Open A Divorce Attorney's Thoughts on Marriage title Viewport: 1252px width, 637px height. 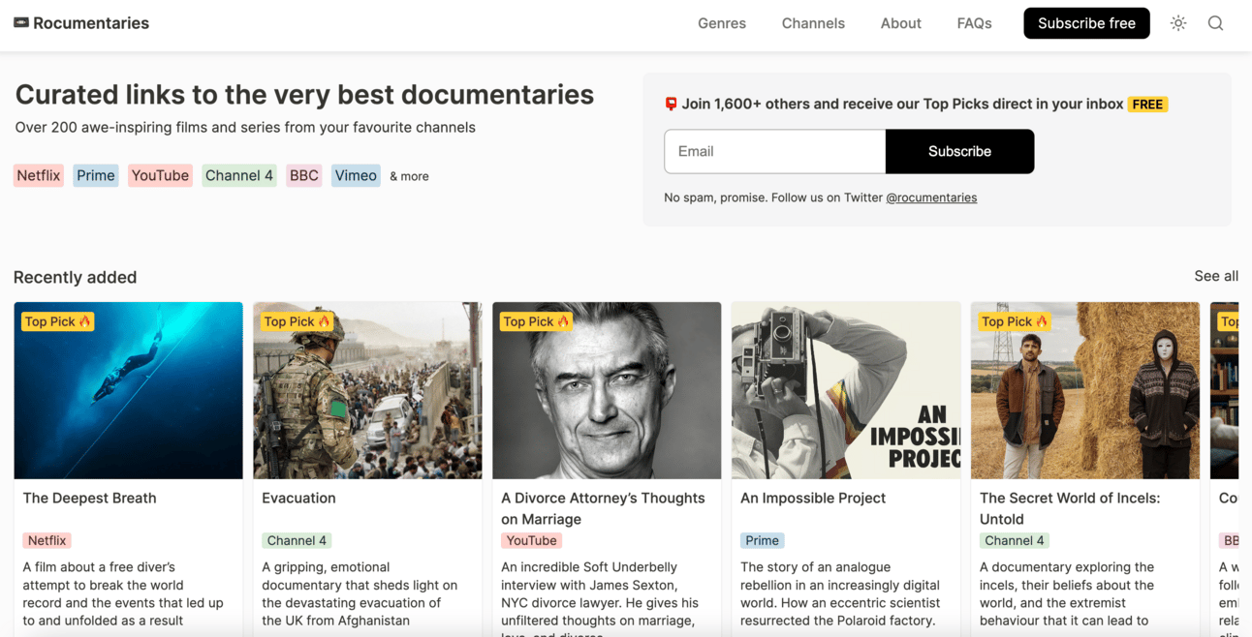coord(603,508)
